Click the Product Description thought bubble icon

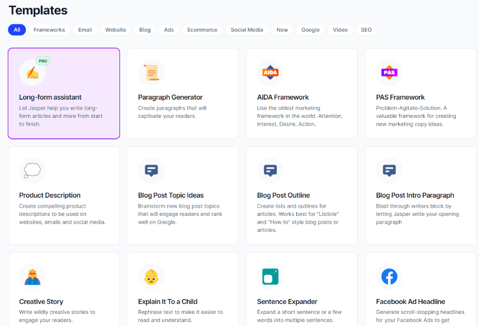tap(32, 170)
